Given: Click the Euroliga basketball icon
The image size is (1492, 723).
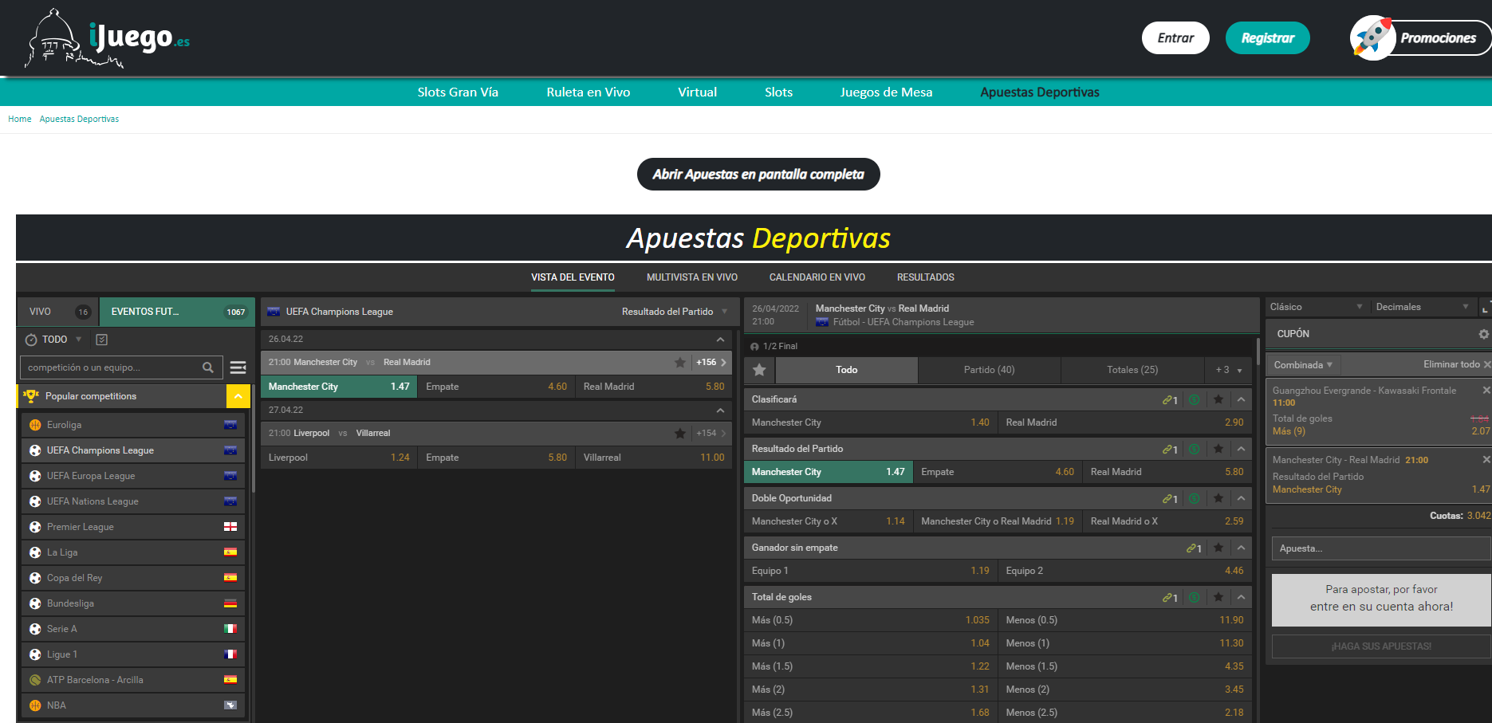Looking at the screenshot, I should tap(35, 425).
